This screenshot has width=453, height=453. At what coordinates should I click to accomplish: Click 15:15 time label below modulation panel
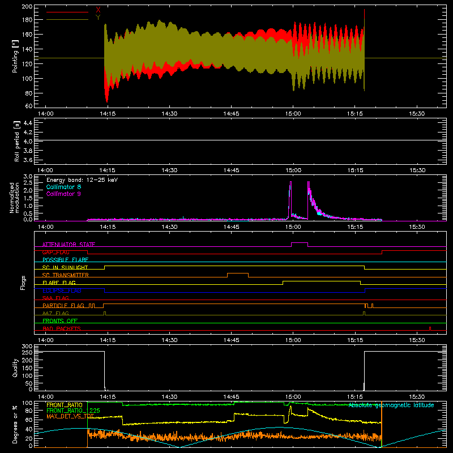coord(355,227)
